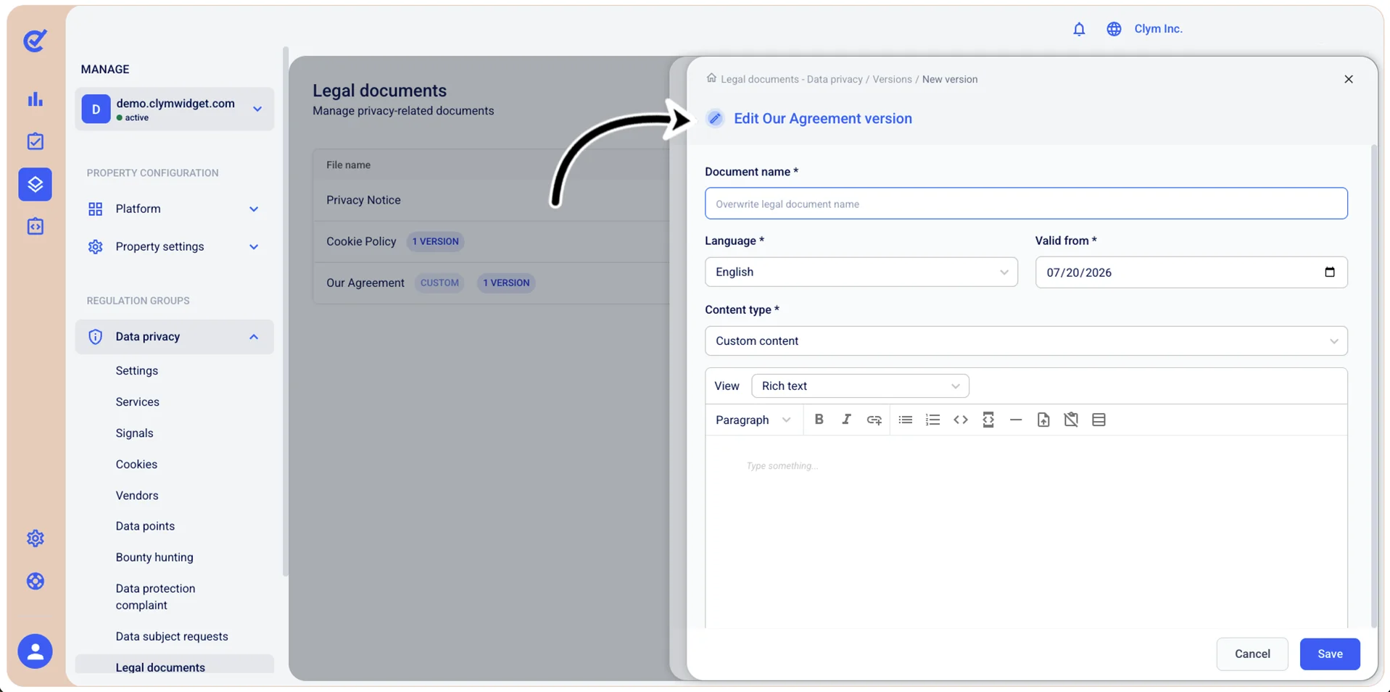Screen dimensions: 1390x692
Task: Open the user profile avatar icon
Action: pyautogui.click(x=35, y=651)
